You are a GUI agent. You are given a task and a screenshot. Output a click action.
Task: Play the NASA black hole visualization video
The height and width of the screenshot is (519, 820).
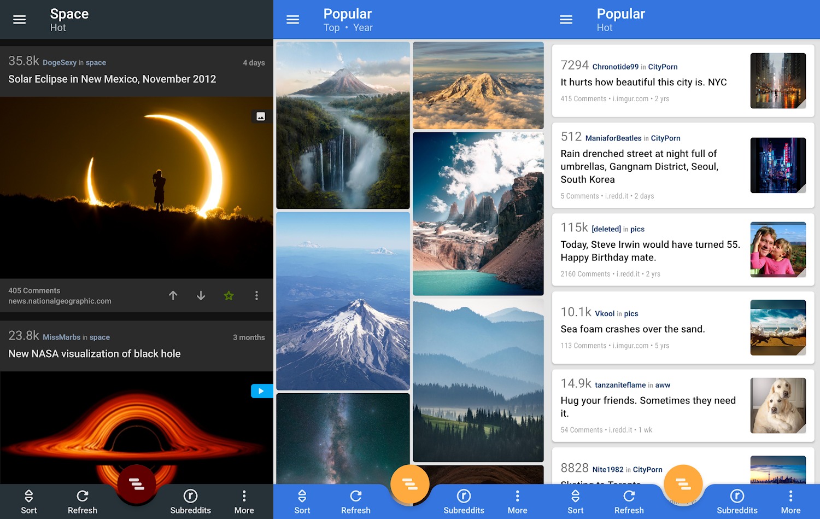click(x=262, y=390)
